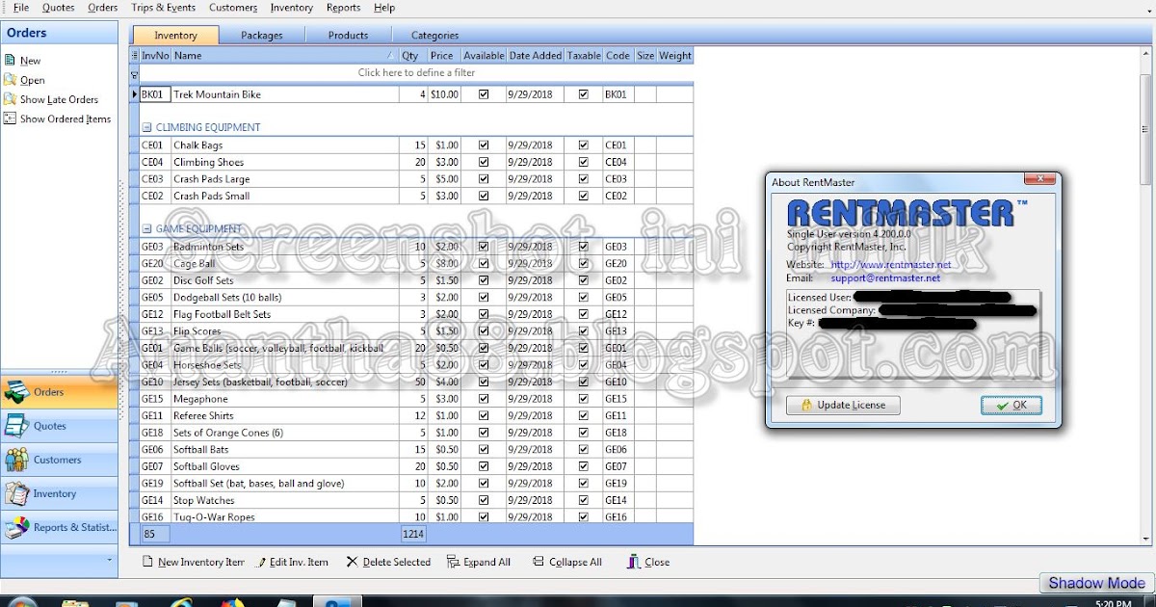Viewport: 1156px width, 607px height.
Task: Click the New Inventory Item page icon
Action: tap(147, 562)
